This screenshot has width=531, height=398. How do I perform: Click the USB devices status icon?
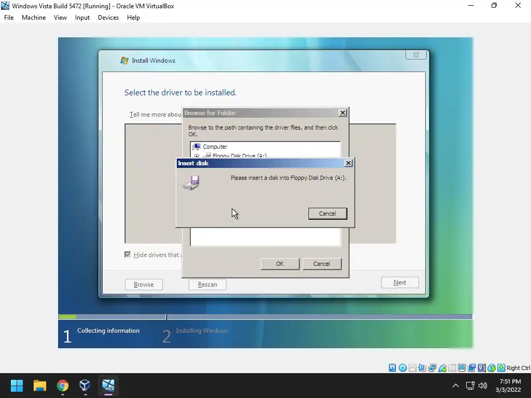click(442, 368)
